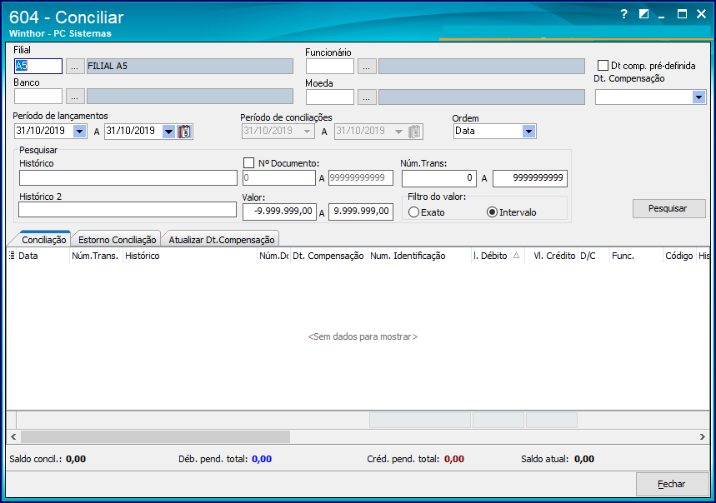Select the Exato value filter
716x503 pixels.
click(x=413, y=212)
